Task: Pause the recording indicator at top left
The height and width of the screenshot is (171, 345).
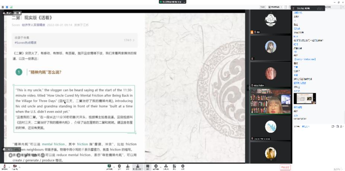Action: 15,13
